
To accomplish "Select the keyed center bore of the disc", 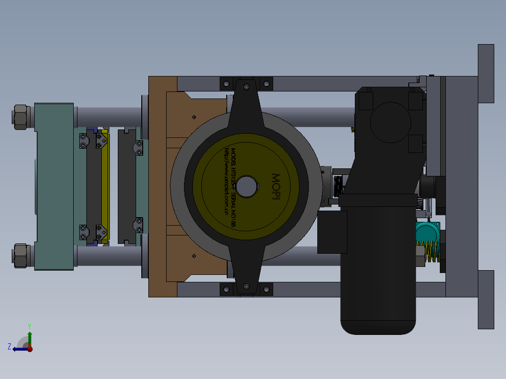I will pyautogui.click(x=247, y=186).
